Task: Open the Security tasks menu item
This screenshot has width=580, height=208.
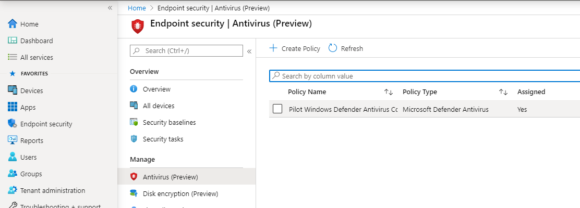Action: click(163, 139)
